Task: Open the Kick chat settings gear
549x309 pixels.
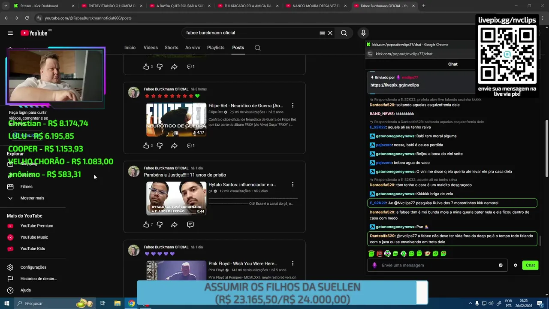Action: pyautogui.click(x=516, y=265)
